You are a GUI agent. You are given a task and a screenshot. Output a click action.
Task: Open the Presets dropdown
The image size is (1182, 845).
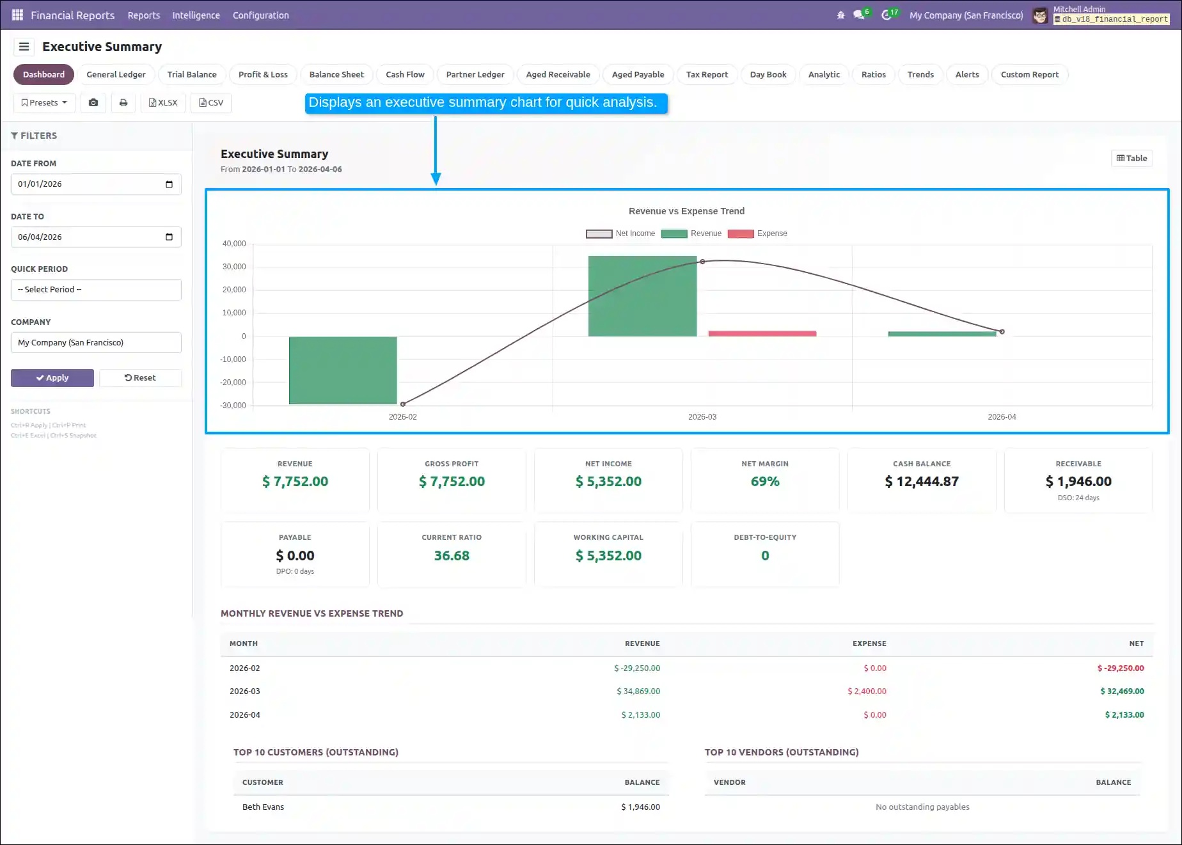[44, 102]
